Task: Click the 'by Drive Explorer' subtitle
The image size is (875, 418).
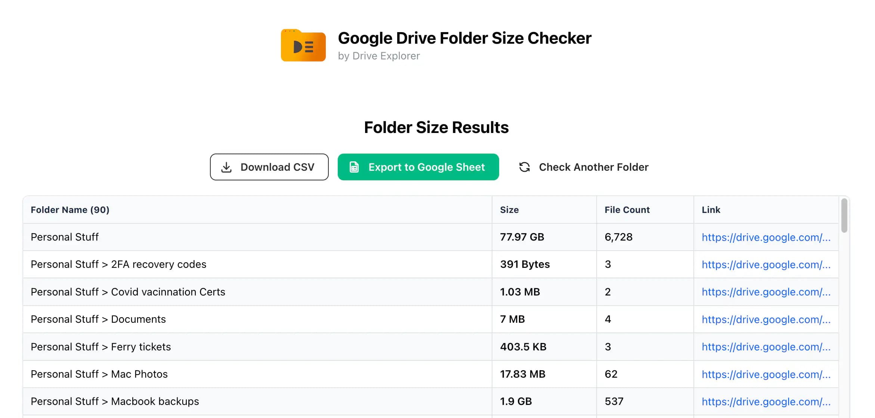Action: pyautogui.click(x=379, y=56)
